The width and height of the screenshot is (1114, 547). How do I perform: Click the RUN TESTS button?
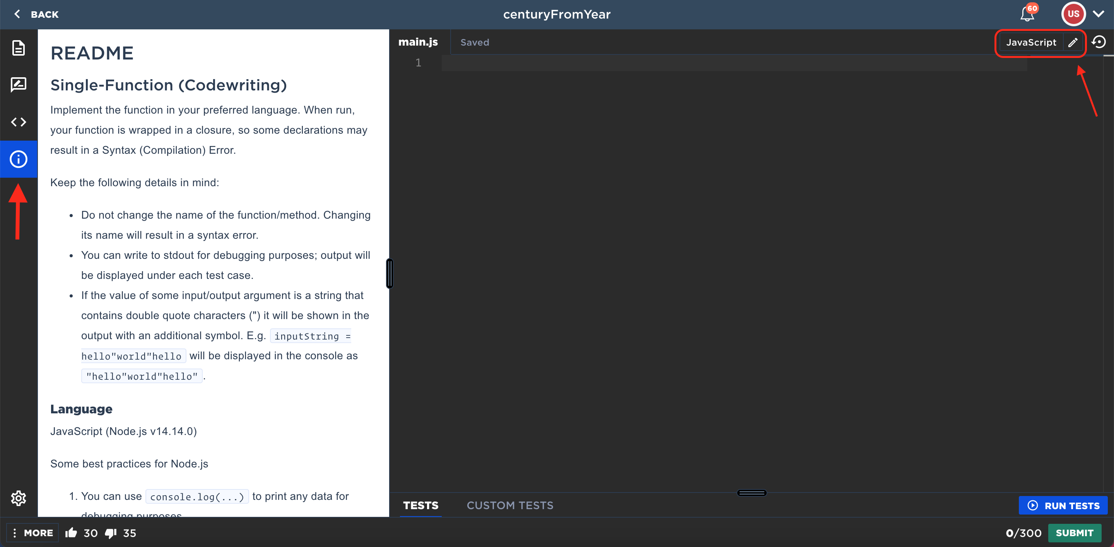tap(1063, 505)
